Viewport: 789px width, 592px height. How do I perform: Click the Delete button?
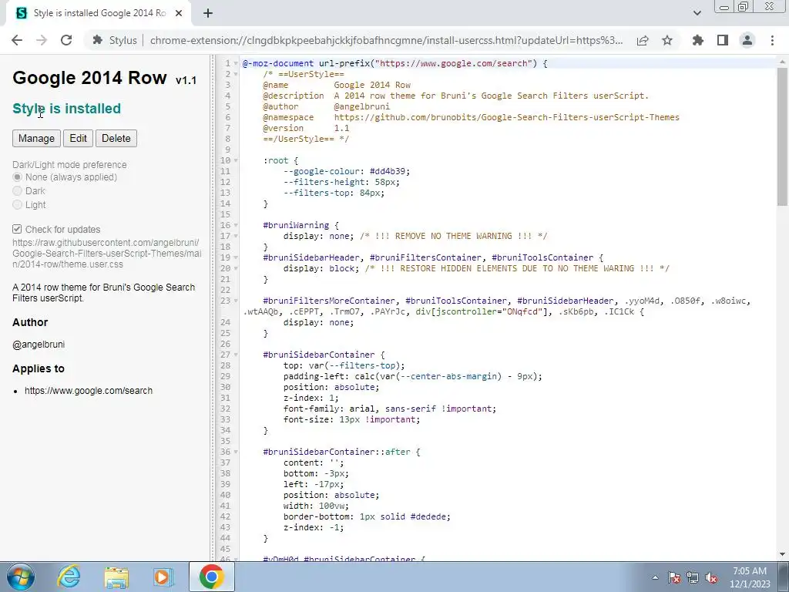[116, 139]
